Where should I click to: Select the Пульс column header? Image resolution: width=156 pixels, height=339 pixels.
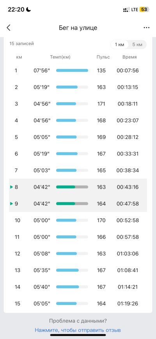[103, 57]
